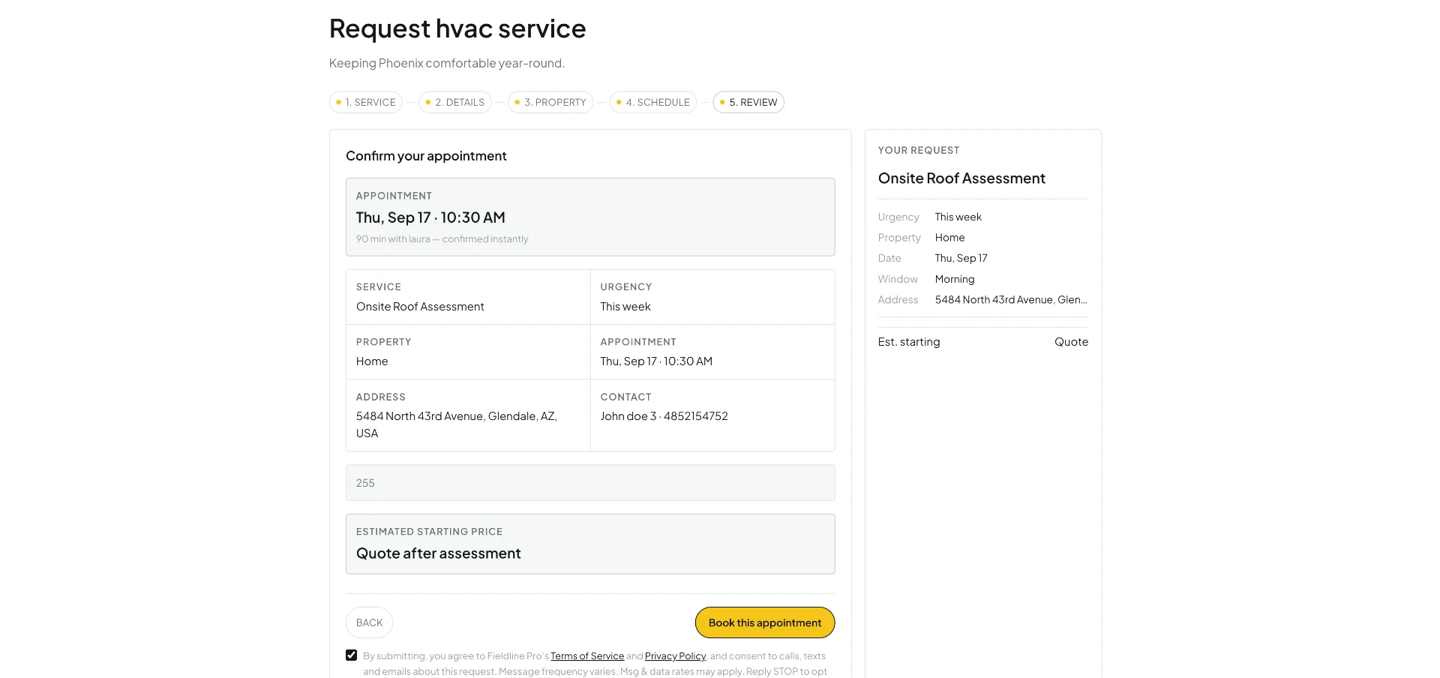Open the Privacy Policy link
The image size is (1440, 678).
click(x=675, y=656)
